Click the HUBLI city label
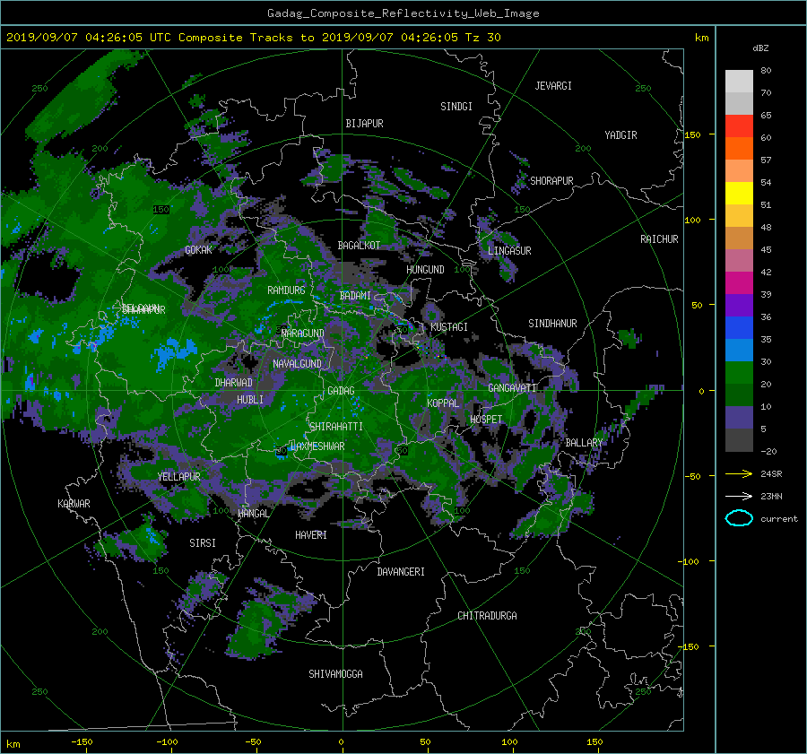Viewport: 807px width, 754px height. 250,400
